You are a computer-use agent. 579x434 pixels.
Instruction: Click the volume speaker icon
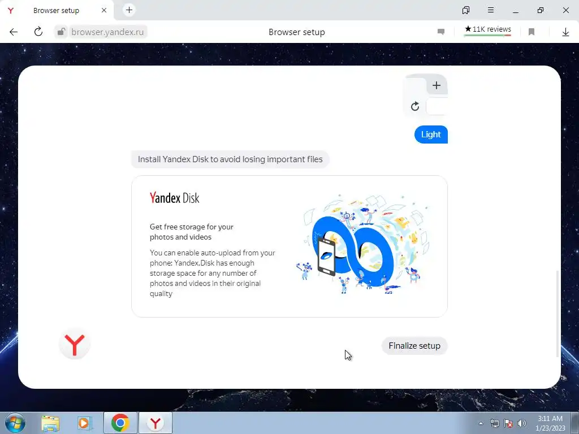point(522,423)
